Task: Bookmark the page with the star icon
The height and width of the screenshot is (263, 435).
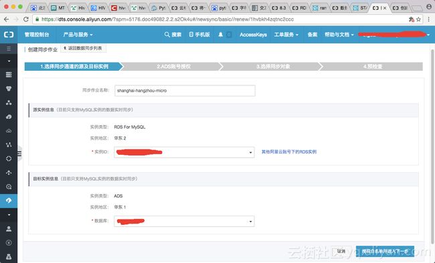Action: point(419,19)
